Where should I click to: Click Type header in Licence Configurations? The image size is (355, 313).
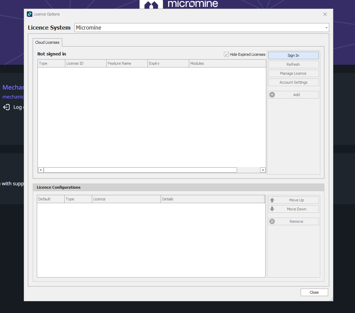78,199
